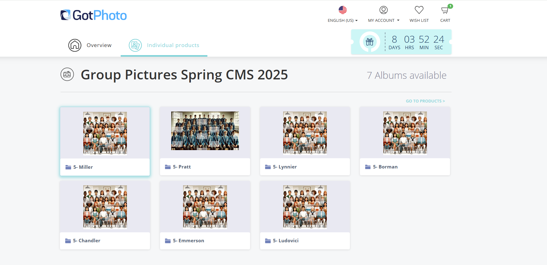Click the gift icon in countdown banner
This screenshot has width=547, height=265.
(370, 42)
